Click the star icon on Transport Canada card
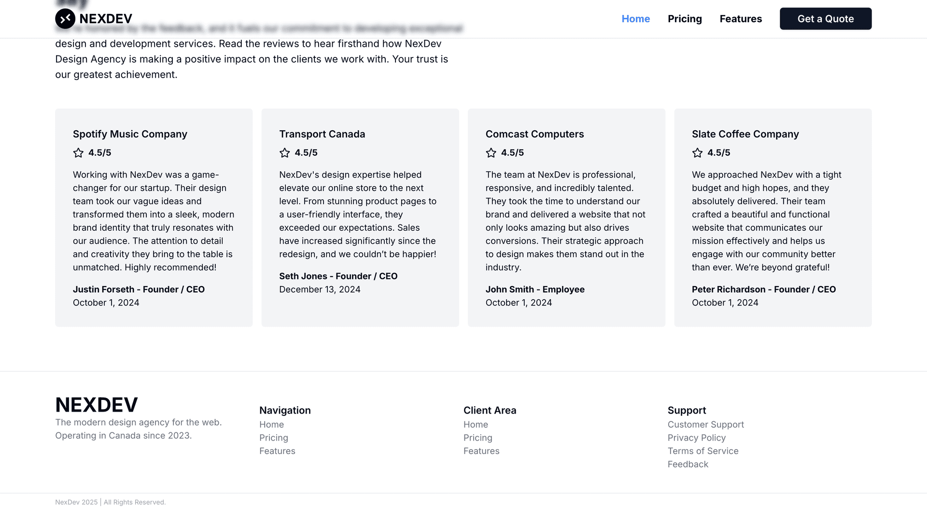The height and width of the screenshot is (511, 927). pyautogui.click(x=285, y=153)
